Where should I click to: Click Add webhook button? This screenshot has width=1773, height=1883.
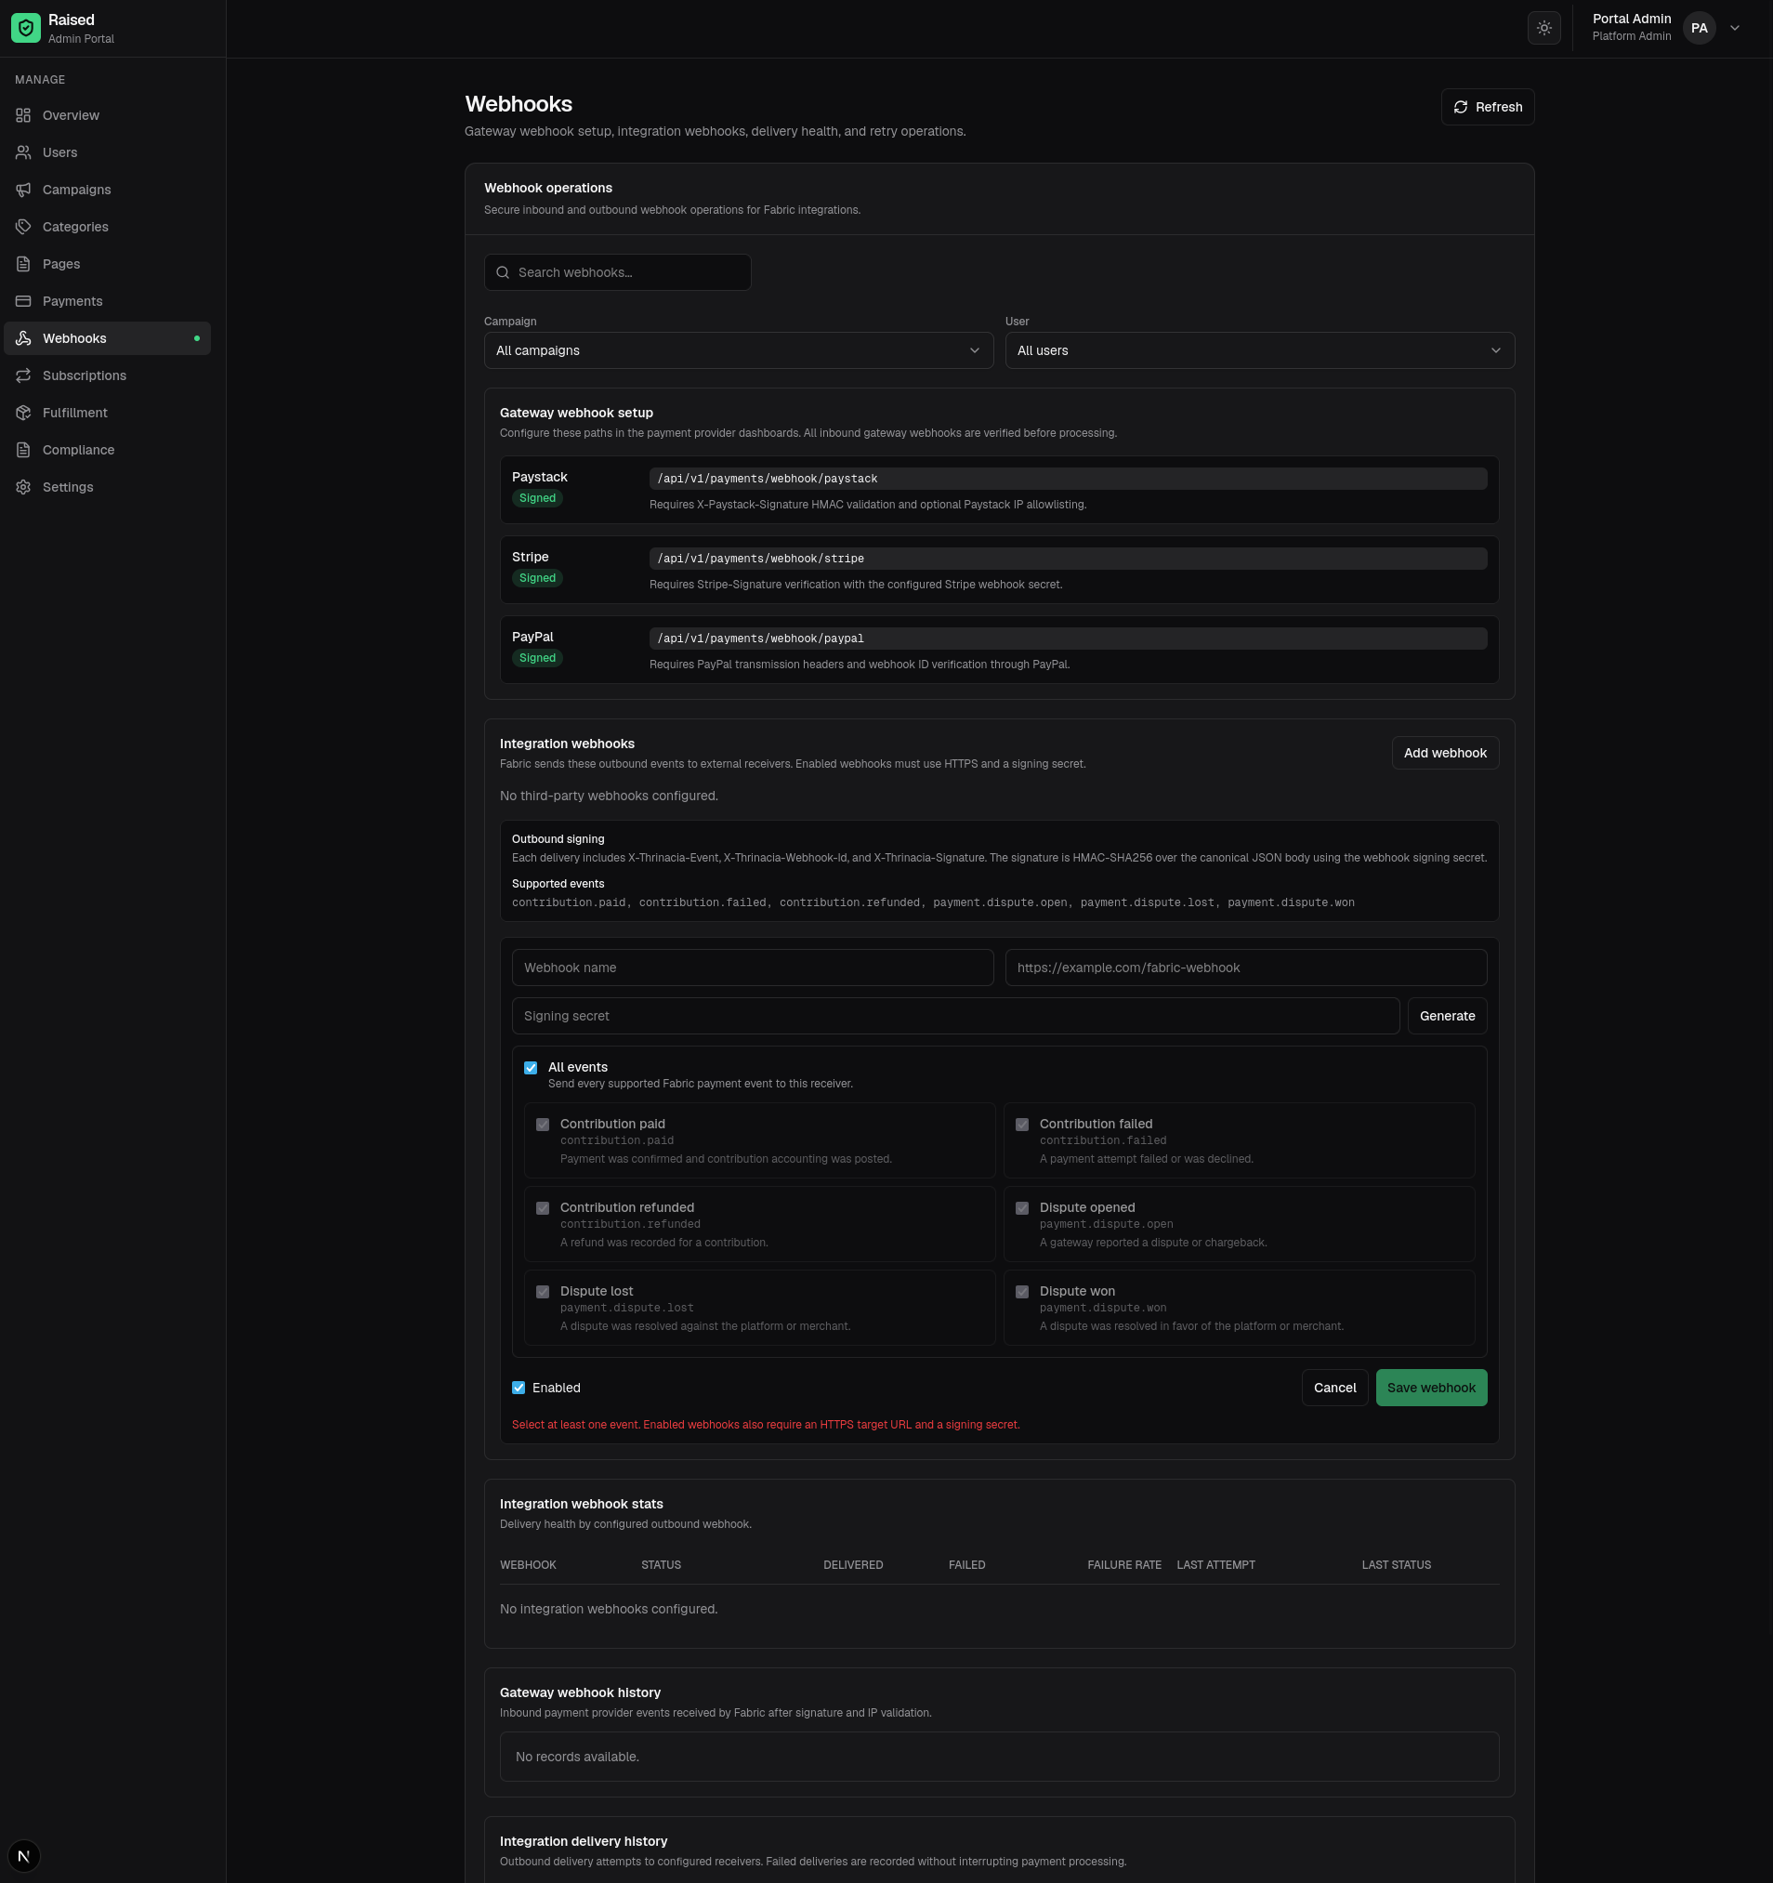(1444, 753)
